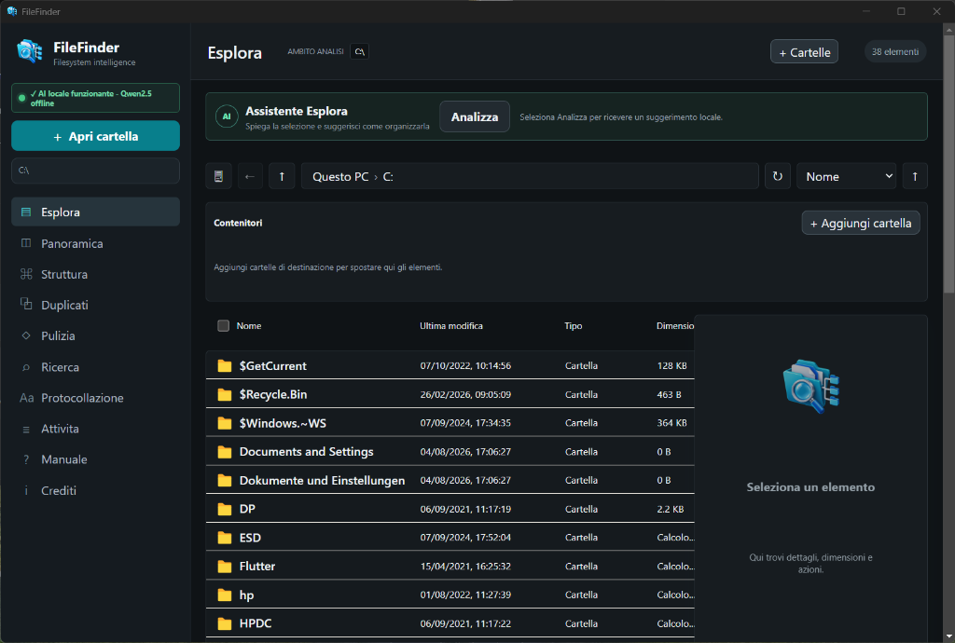Select the Documents and Settings row
Screen dimensions: 955x643
click(450, 451)
